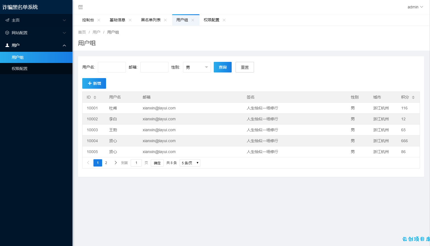Click the 诈骗黑名单系统 logo title

point(20,7)
